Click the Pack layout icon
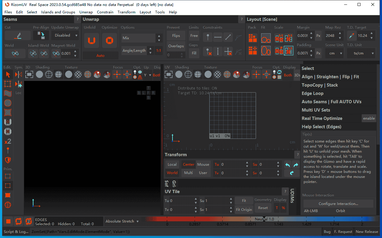Screen dimensions: 382x238 252,38
